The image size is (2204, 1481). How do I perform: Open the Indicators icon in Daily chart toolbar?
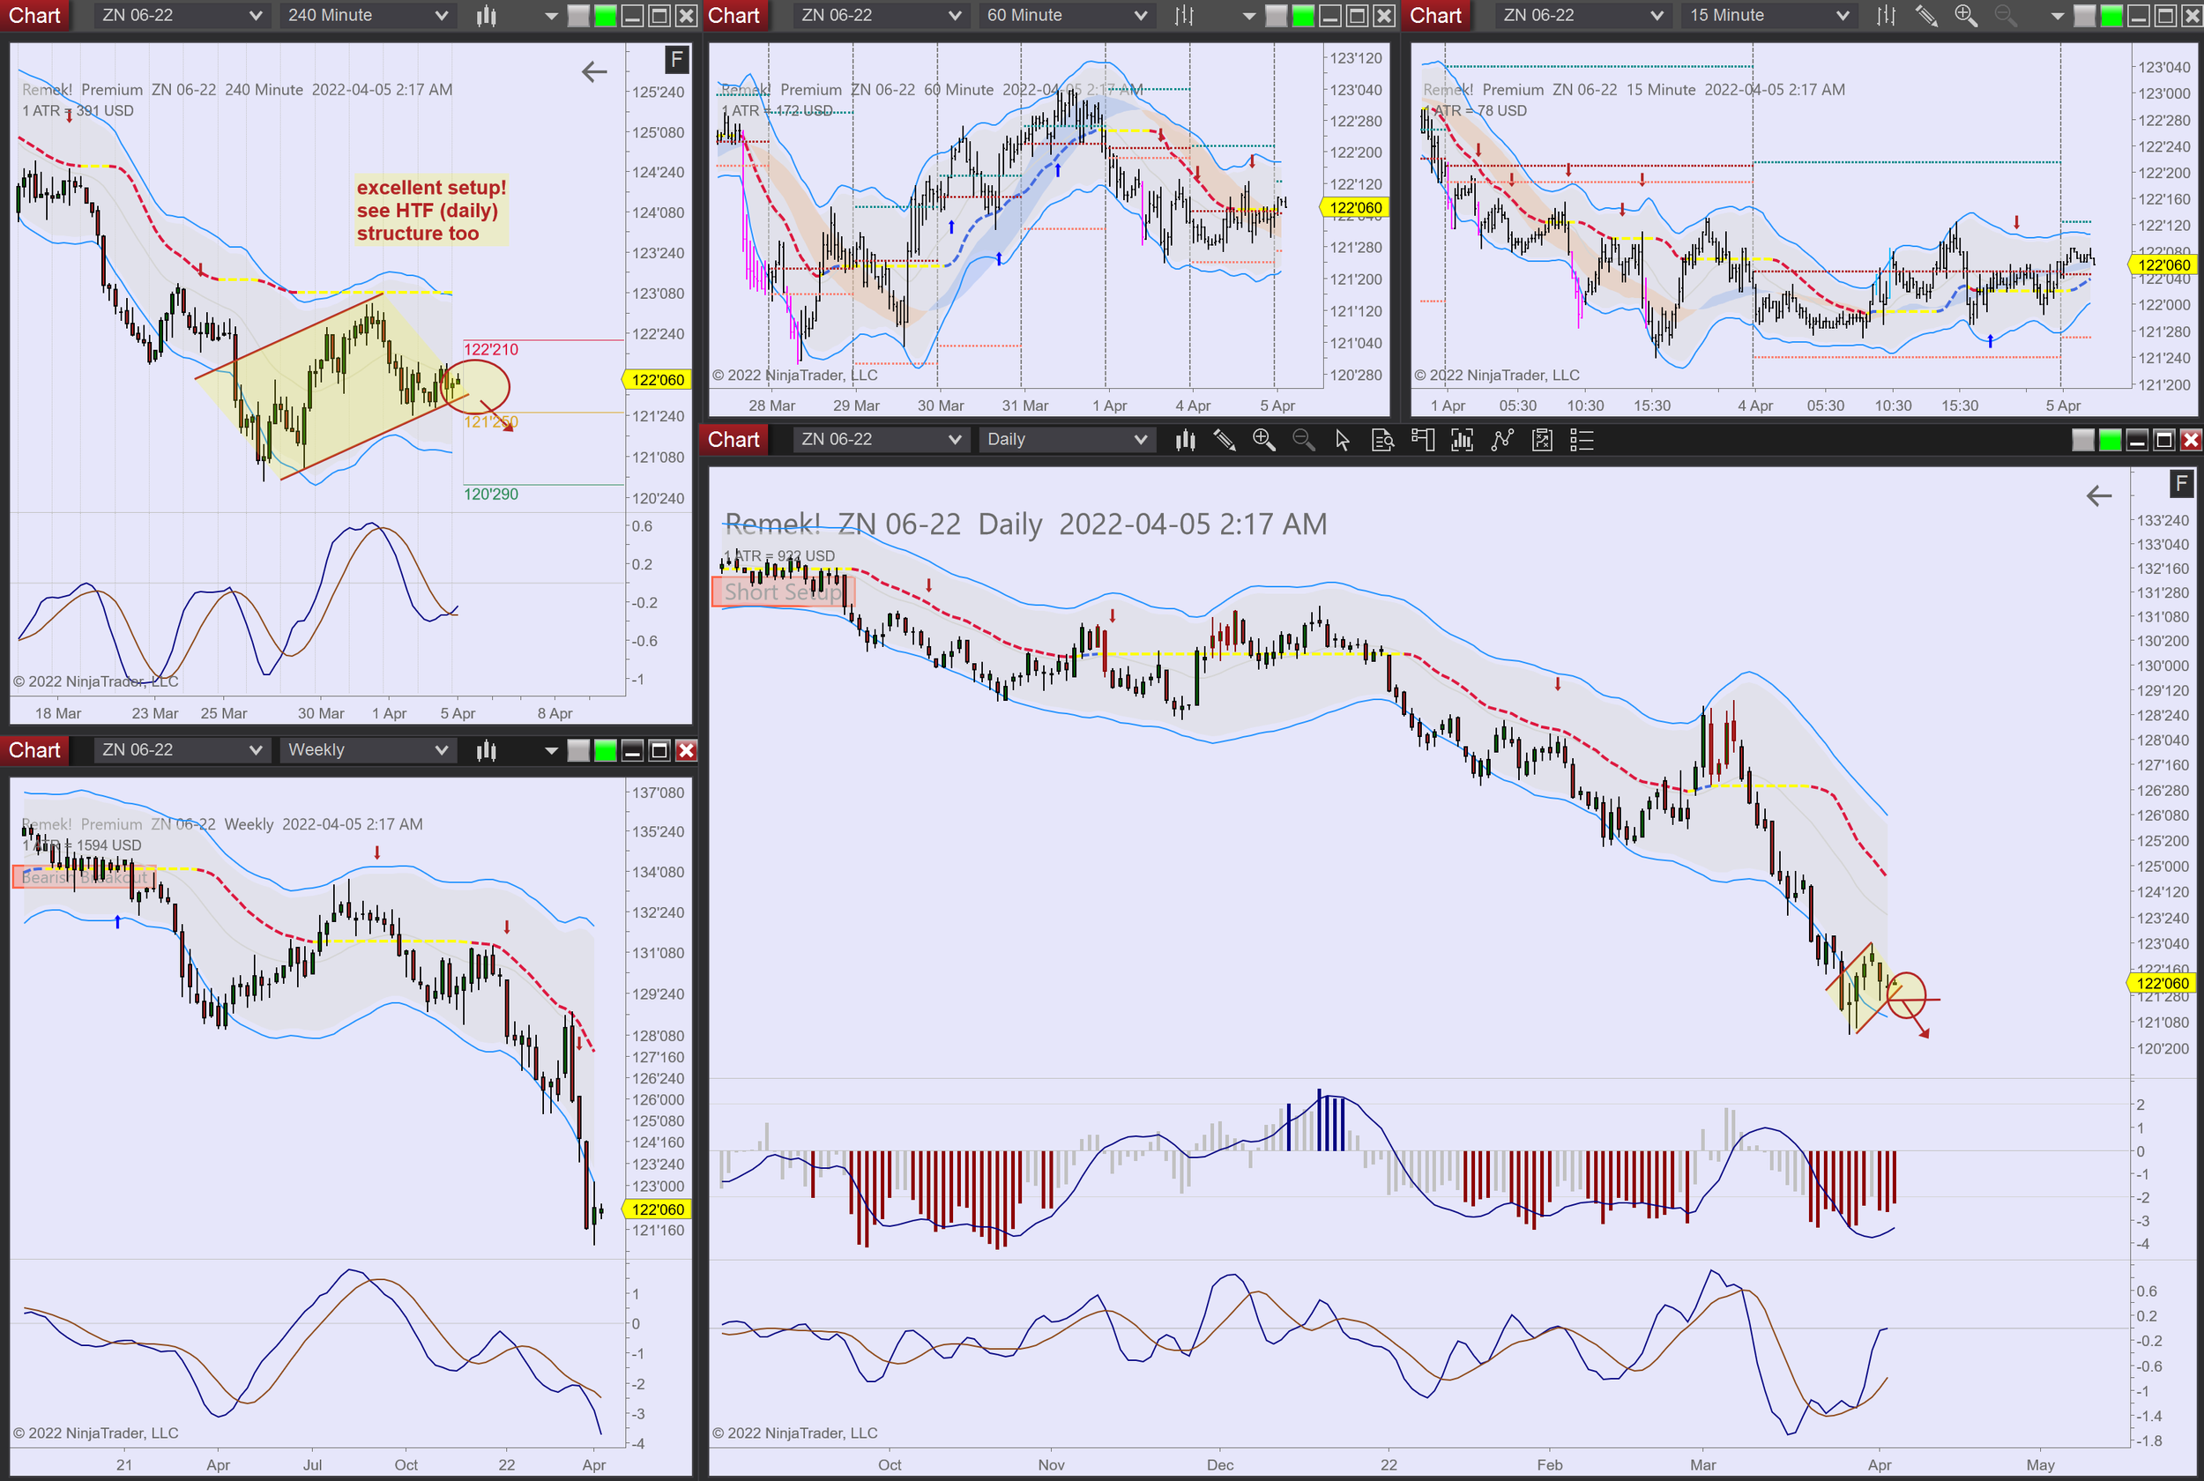pyautogui.click(x=1501, y=440)
